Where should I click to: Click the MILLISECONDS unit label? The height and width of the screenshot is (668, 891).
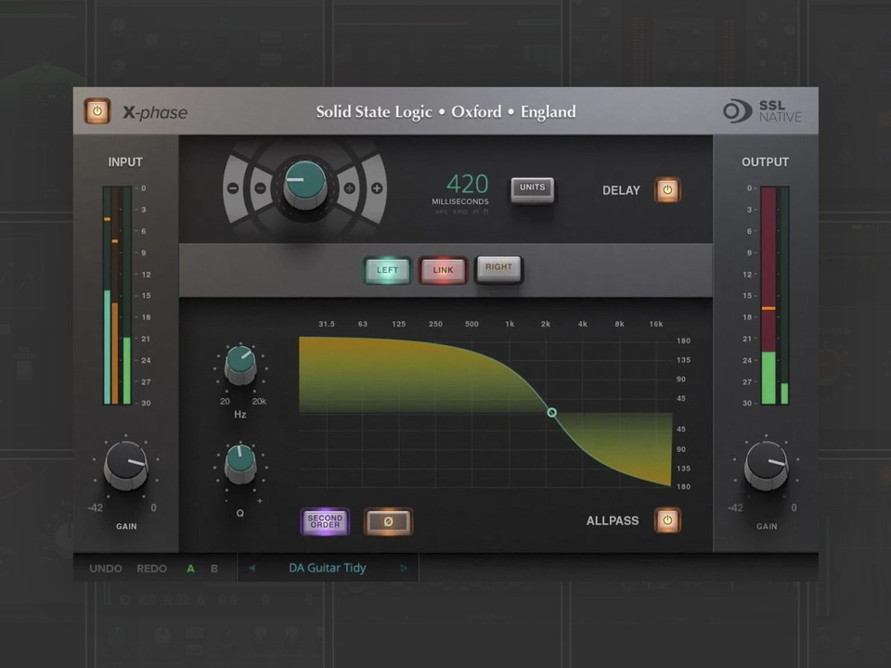tap(460, 201)
